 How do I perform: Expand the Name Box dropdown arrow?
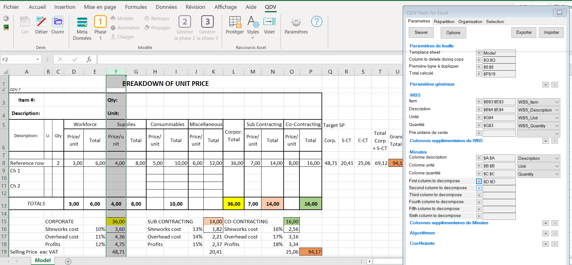pos(38,59)
